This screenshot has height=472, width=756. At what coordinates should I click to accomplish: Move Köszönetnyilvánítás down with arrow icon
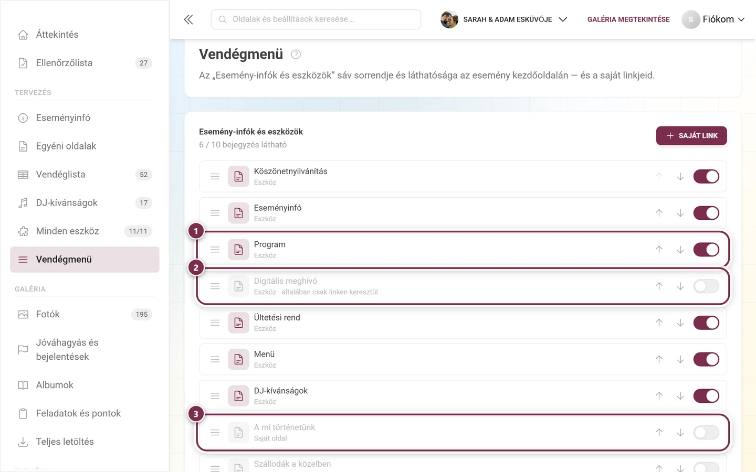pyautogui.click(x=680, y=177)
